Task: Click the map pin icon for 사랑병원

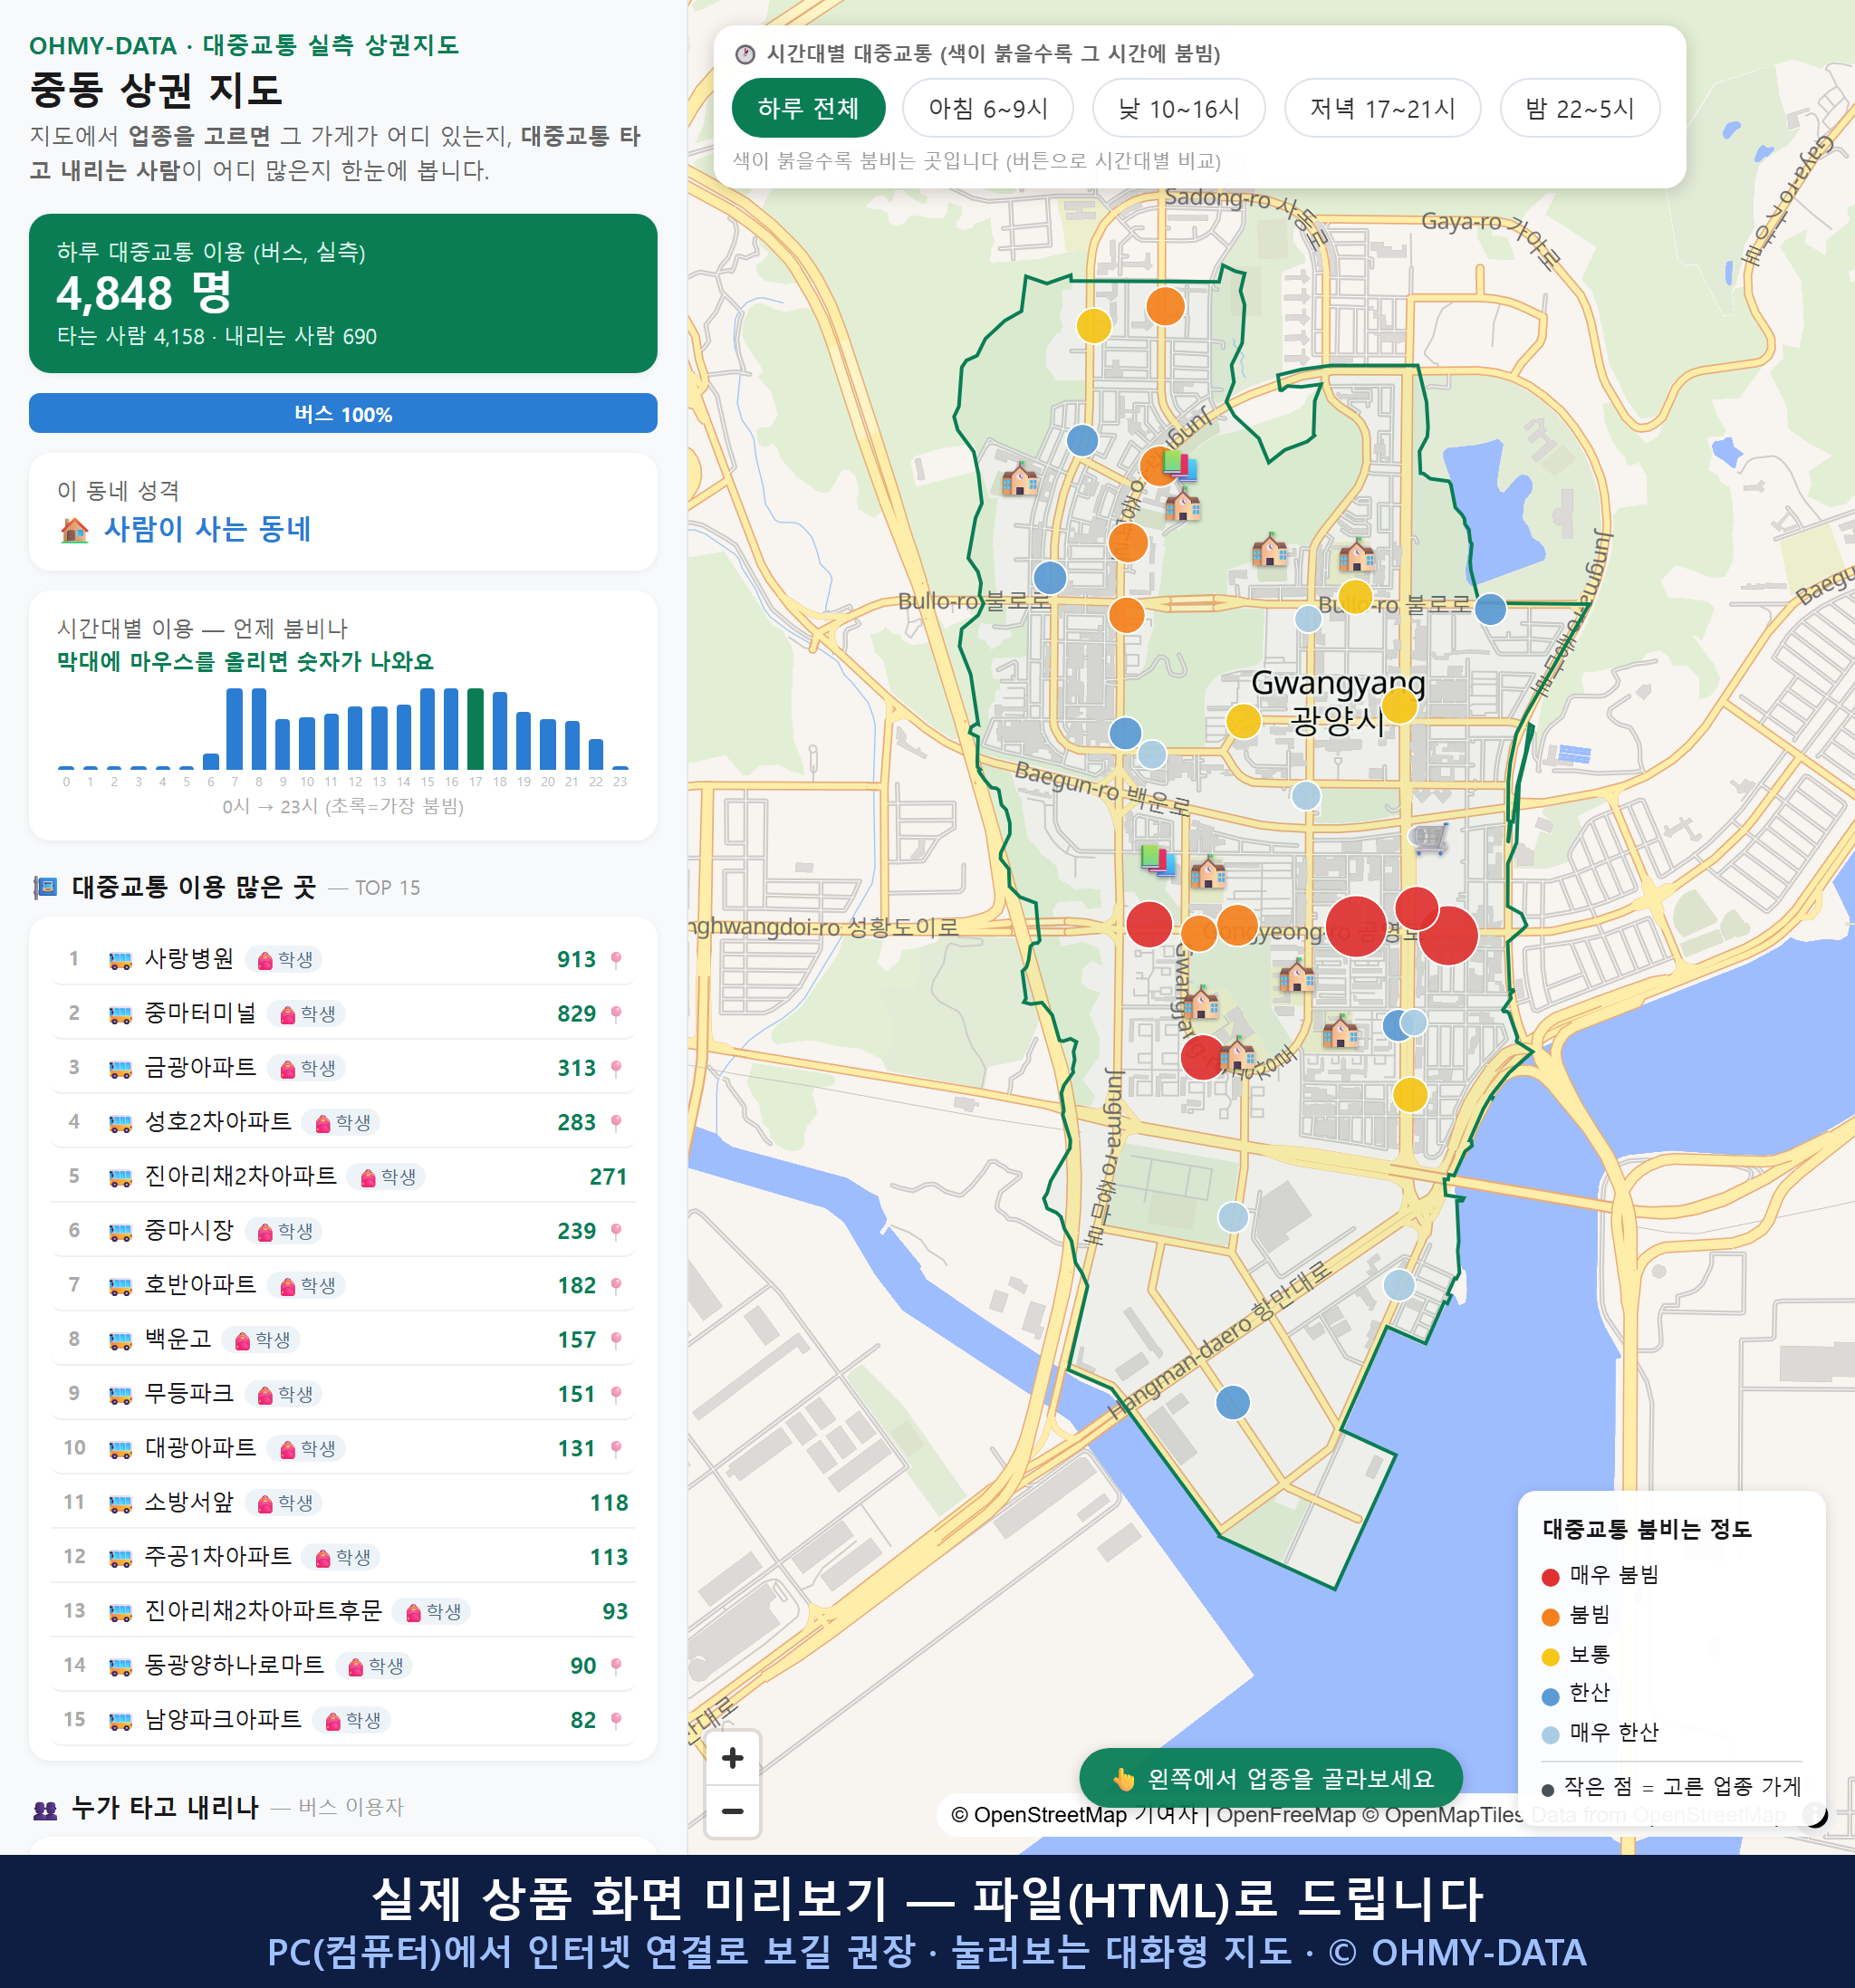Action: point(616,960)
